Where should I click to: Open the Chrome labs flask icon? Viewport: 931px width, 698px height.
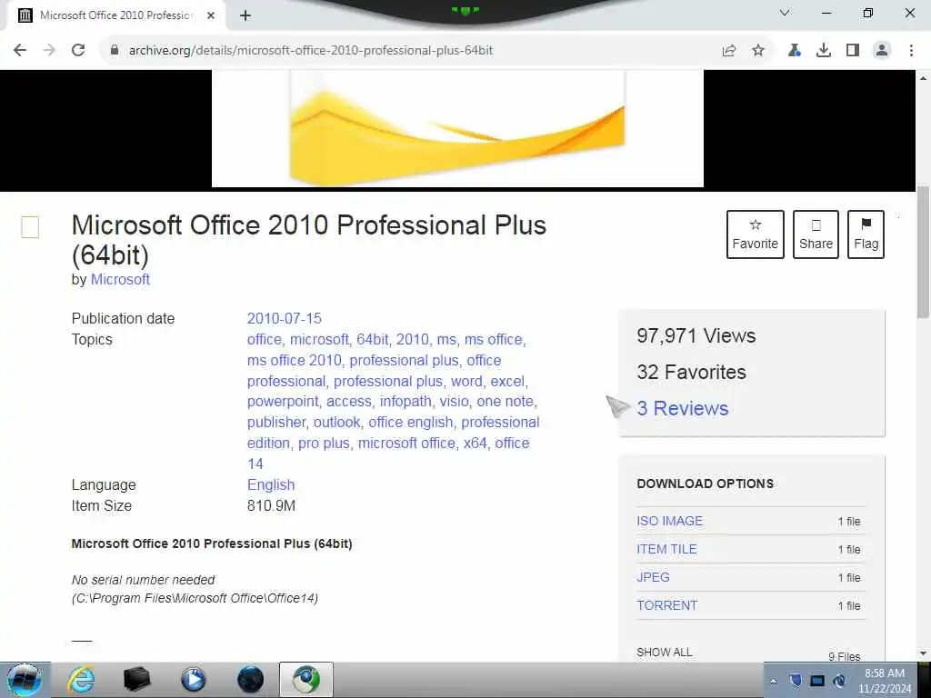click(794, 51)
